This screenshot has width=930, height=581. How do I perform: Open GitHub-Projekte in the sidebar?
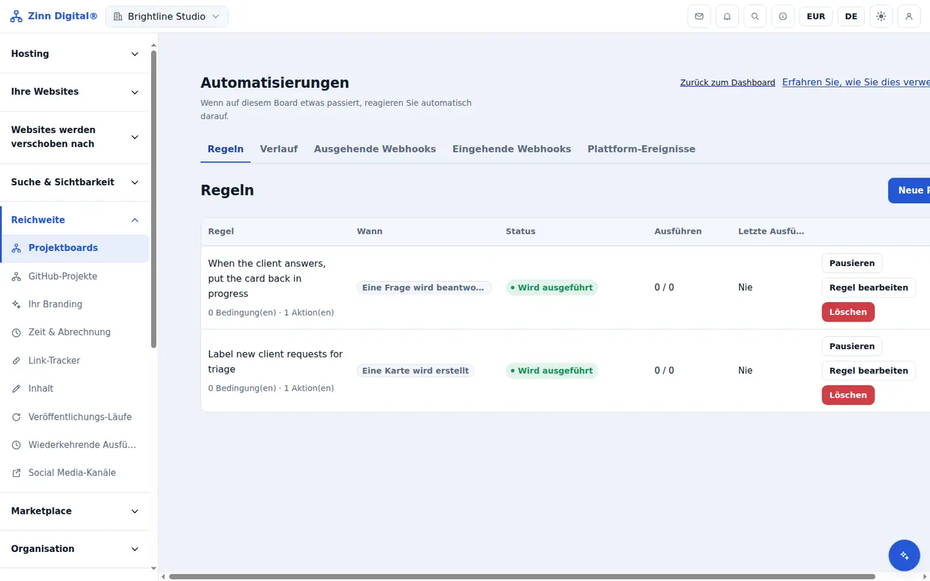pyautogui.click(x=75, y=276)
